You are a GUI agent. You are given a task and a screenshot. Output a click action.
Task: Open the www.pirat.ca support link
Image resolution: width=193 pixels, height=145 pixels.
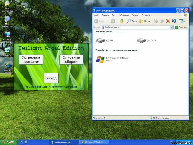[63, 87]
